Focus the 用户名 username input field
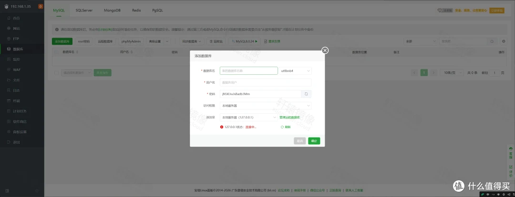The image size is (515, 197). pos(266,82)
